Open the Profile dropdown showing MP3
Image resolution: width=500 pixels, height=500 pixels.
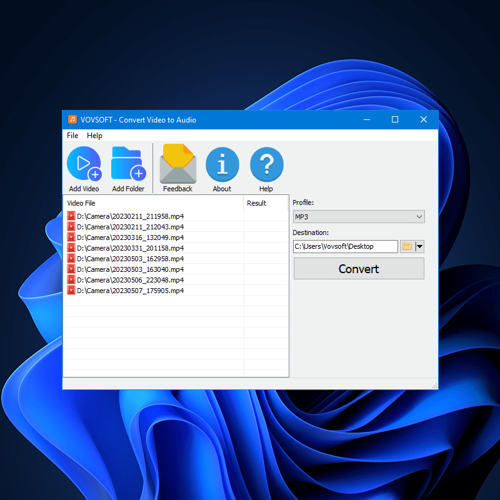(359, 216)
